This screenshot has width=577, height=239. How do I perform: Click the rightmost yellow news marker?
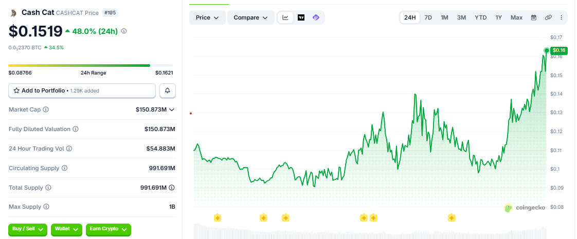(452, 218)
